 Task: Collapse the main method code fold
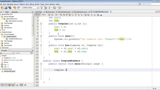coord(41,64)
